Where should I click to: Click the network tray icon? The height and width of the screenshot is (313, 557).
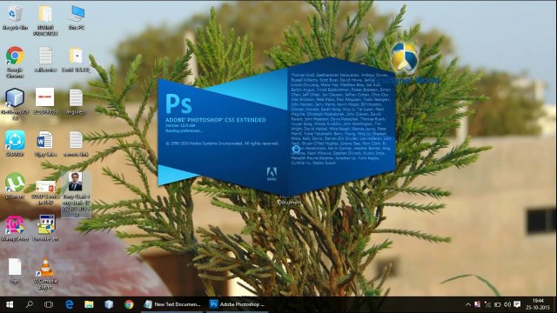coord(487,304)
